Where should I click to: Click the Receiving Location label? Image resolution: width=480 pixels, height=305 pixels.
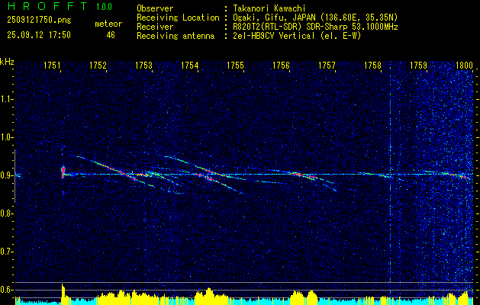click(x=178, y=18)
